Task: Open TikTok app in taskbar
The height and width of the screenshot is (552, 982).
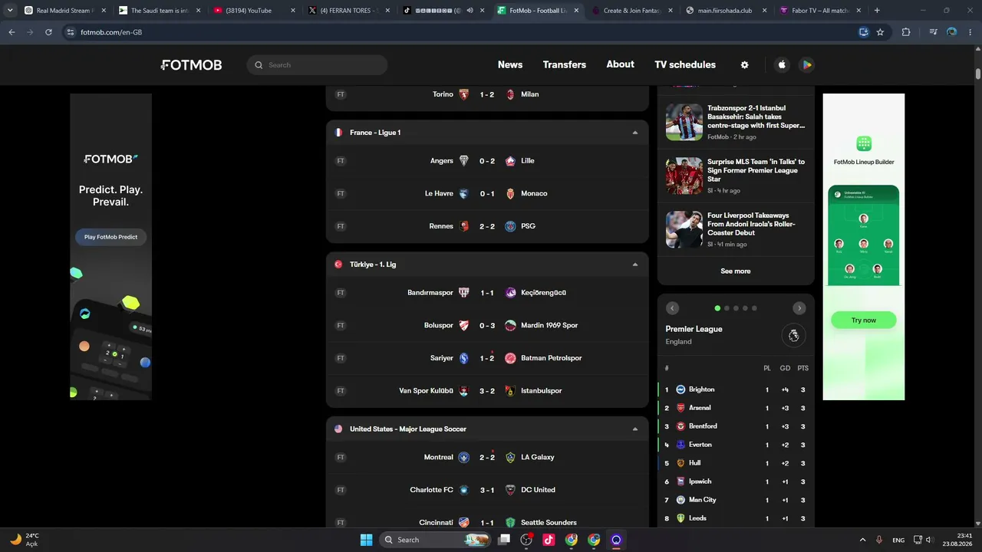Action: click(549, 540)
